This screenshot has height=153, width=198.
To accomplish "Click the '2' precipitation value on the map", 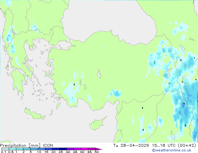I will [186, 125].
